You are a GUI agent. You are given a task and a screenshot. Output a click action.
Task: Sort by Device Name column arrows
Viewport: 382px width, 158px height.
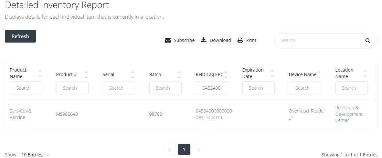tap(319, 74)
